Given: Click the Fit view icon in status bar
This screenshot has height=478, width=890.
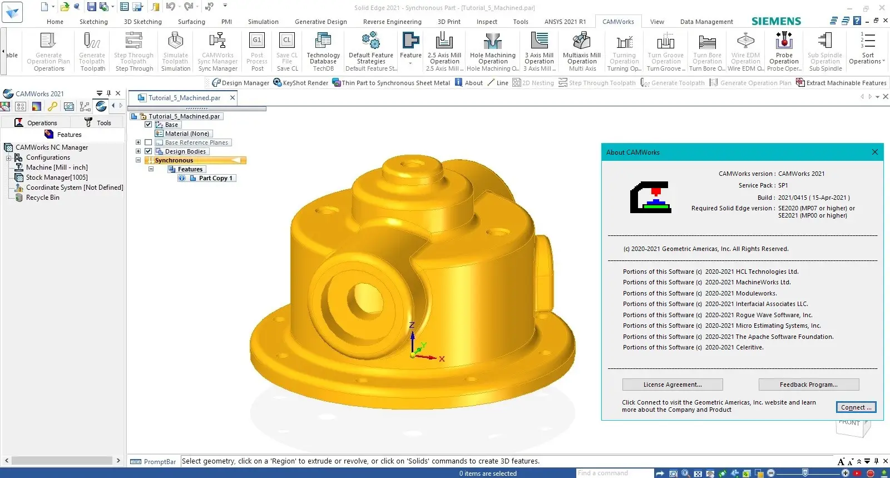Looking at the screenshot, I should 698,474.
